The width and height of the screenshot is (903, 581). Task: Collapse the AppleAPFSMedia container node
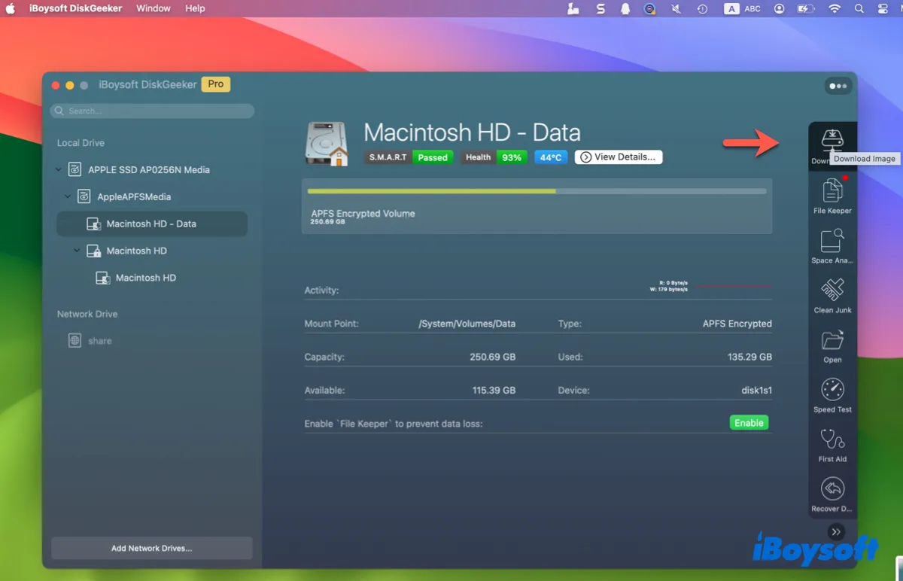68,197
